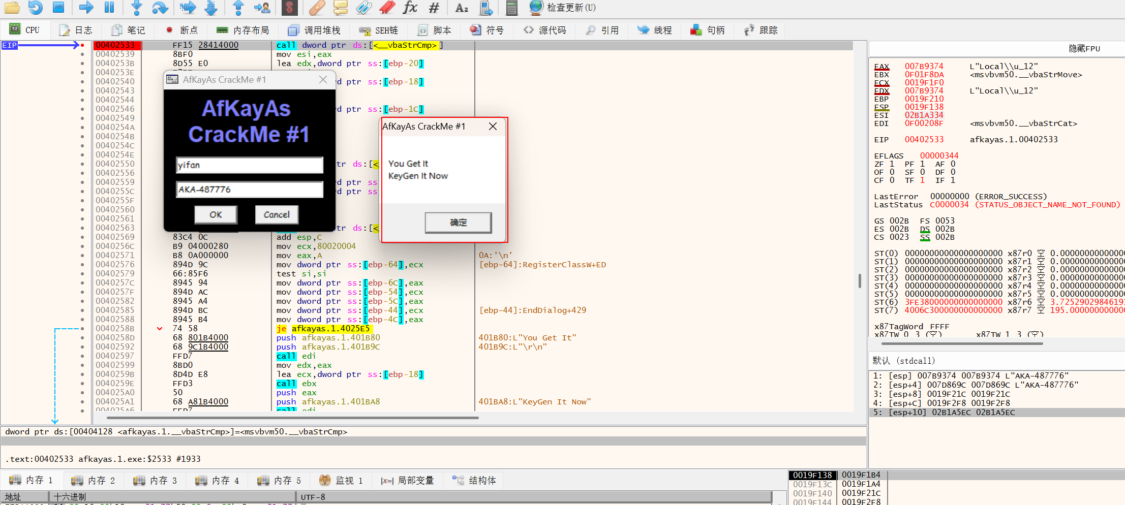Show comments with the speech-bubble icon
Image resolution: width=1125 pixels, height=505 pixels.
click(x=340, y=7)
